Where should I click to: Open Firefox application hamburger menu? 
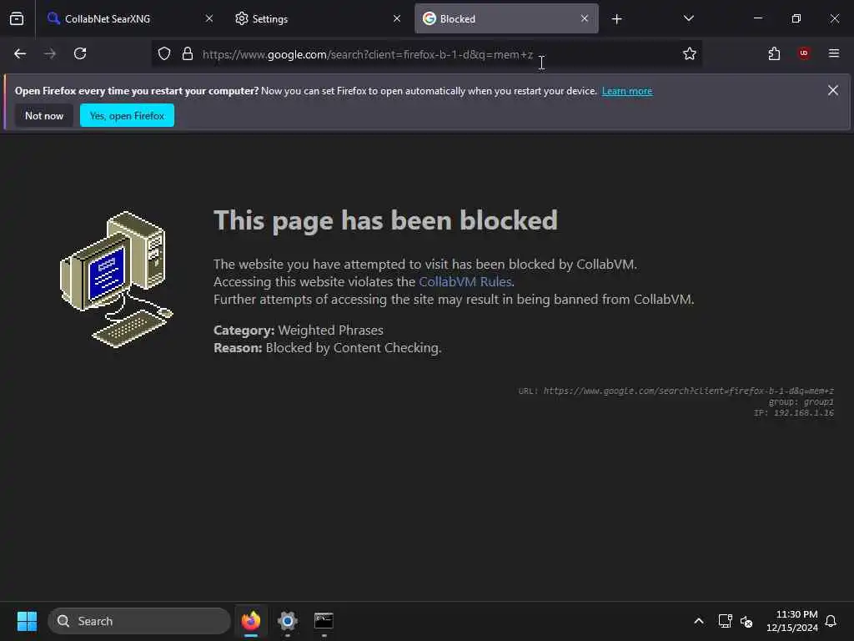834,53
